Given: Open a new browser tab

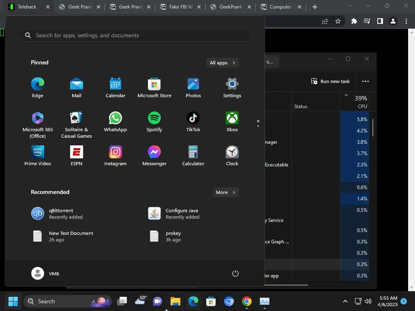Looking at the screenshot, I should click(314, 7).
